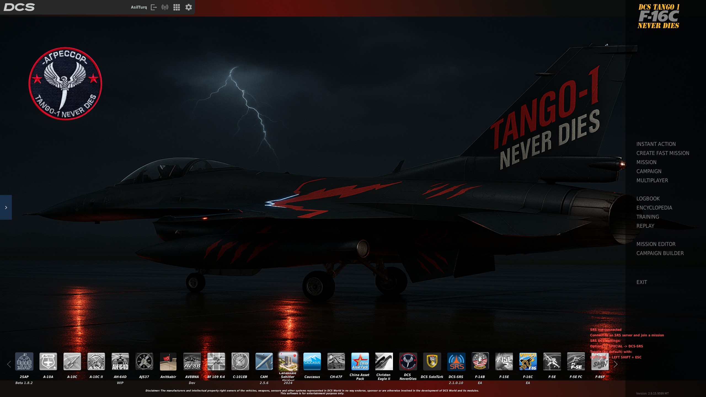Viewport: 706px width, 397px height.
Task: Click EXIT to quit DCS
Action: click(641, 282)
